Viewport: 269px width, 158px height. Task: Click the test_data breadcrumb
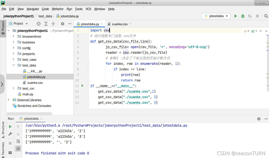pos(45,16)
